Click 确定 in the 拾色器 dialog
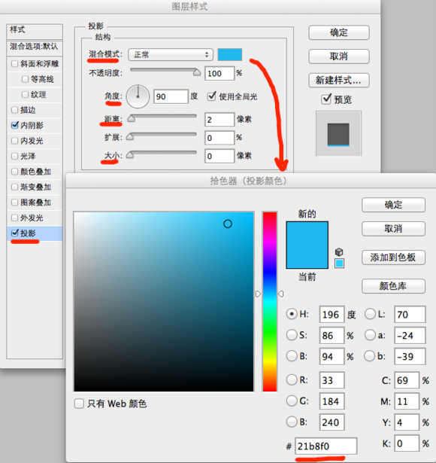 coord(394,205)
